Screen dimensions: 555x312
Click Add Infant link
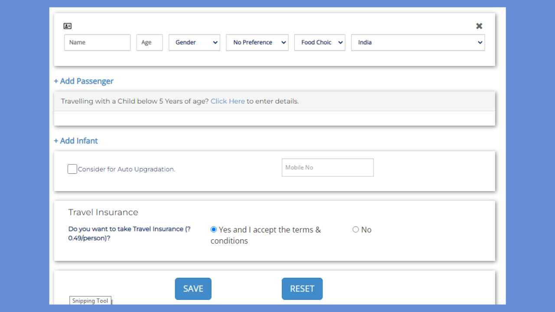(x=75, y=140)
